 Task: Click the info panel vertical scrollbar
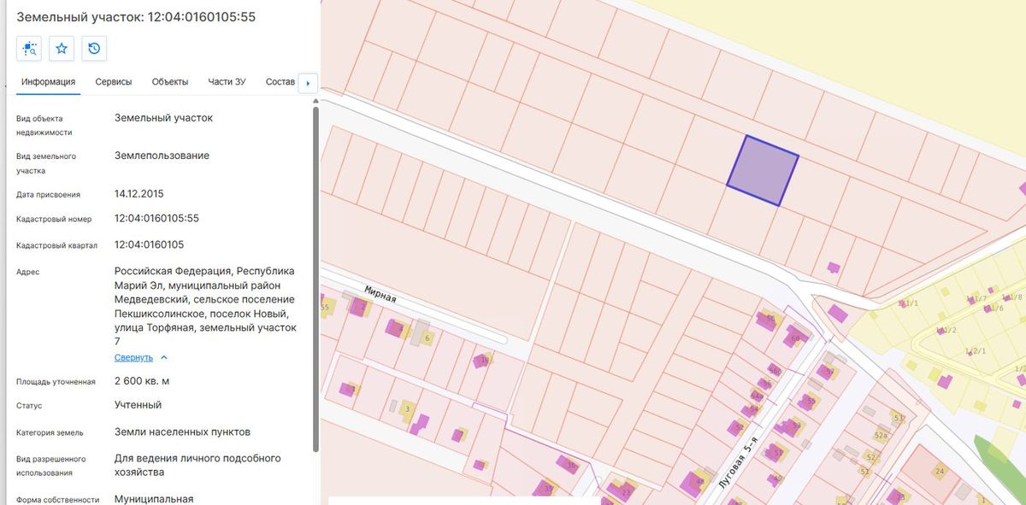[x=316, y=278]
